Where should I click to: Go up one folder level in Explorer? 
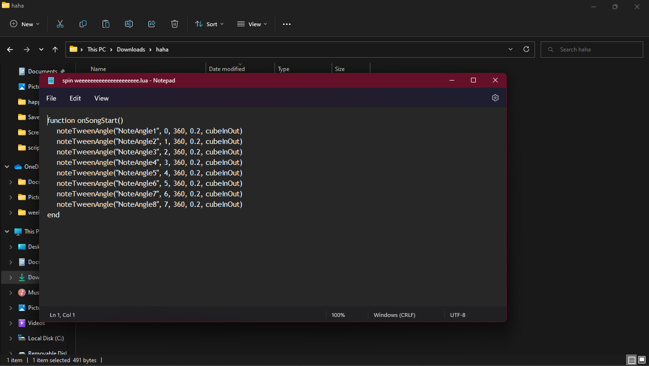pos(55,50)
